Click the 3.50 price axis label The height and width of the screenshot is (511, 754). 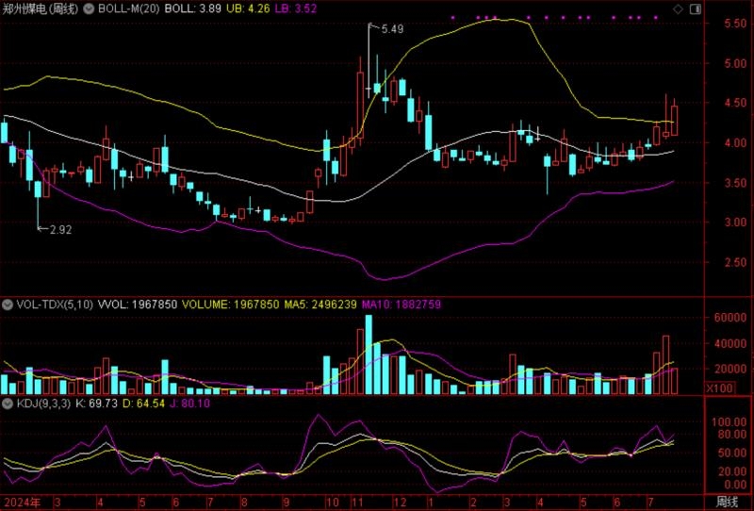pos(735,183)
